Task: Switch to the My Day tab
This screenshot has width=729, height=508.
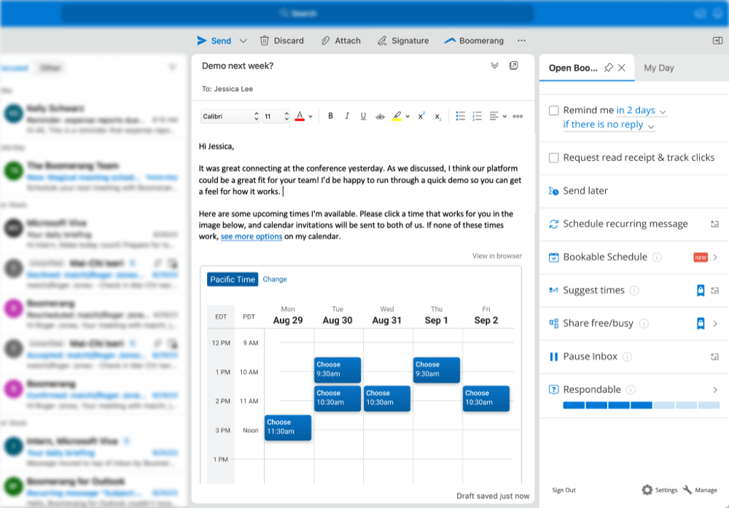Action: click(x=658, y=68)
